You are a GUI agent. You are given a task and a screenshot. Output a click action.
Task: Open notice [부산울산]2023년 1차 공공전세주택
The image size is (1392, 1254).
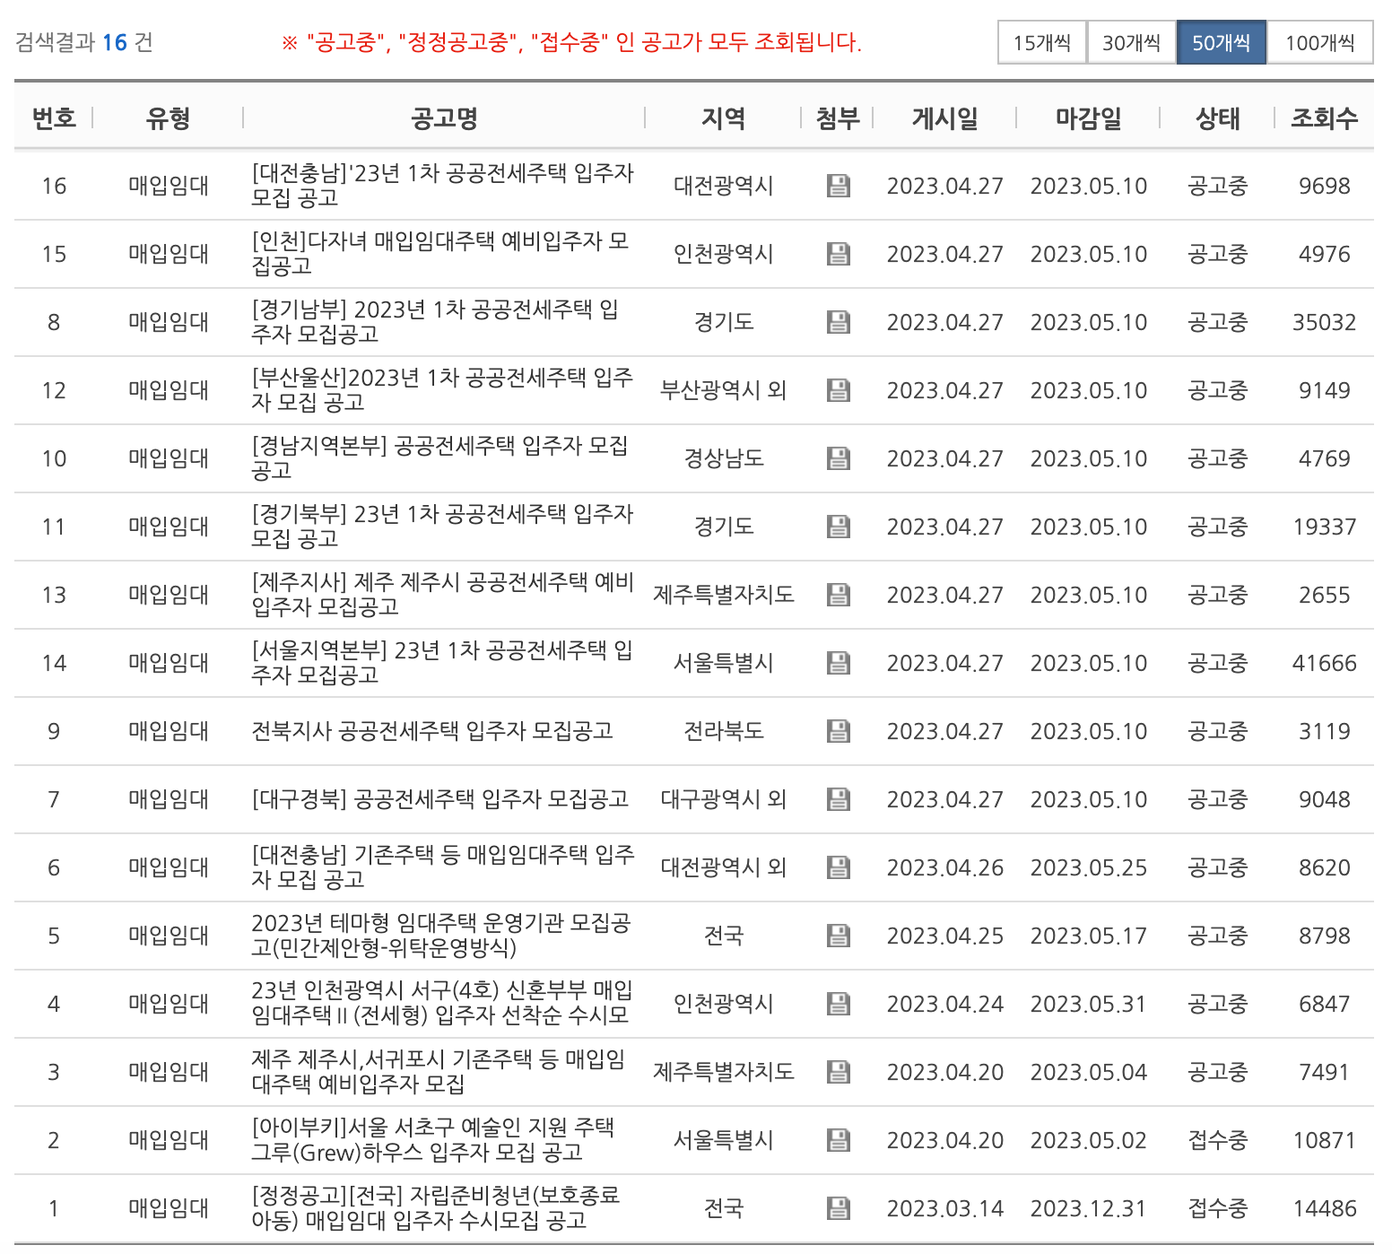(442, 390)
